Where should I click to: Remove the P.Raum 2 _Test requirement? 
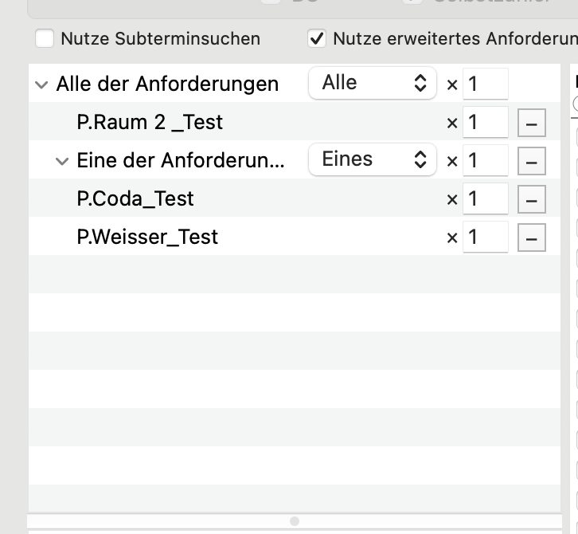(532, 123)
